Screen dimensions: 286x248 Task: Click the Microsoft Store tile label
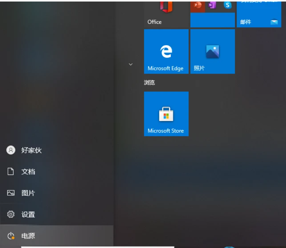[166, 131]
